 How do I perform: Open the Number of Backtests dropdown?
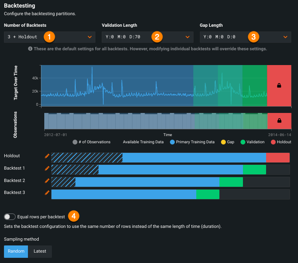point(49,37)
